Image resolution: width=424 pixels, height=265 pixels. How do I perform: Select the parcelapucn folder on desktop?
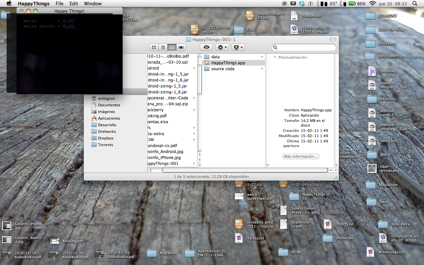[x=382, y=56]
